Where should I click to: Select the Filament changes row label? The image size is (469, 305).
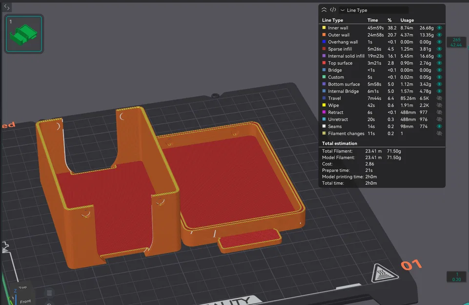tap(346, 133)
